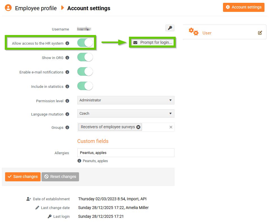This screenshot has width=269, height=222.
Task: Click Save changes button
Action: [23, 177]
